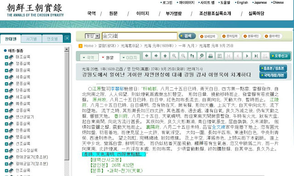Expand the 태종실록 tree node
Image resolution: width=294 pixels, height=176 pixels.
6,71
